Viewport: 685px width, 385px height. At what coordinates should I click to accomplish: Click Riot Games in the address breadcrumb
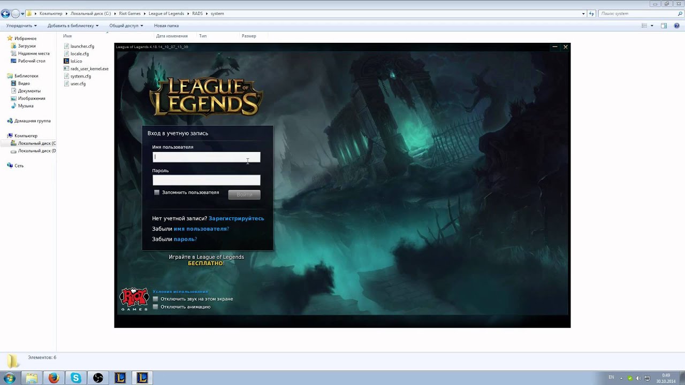coord(128,13)
